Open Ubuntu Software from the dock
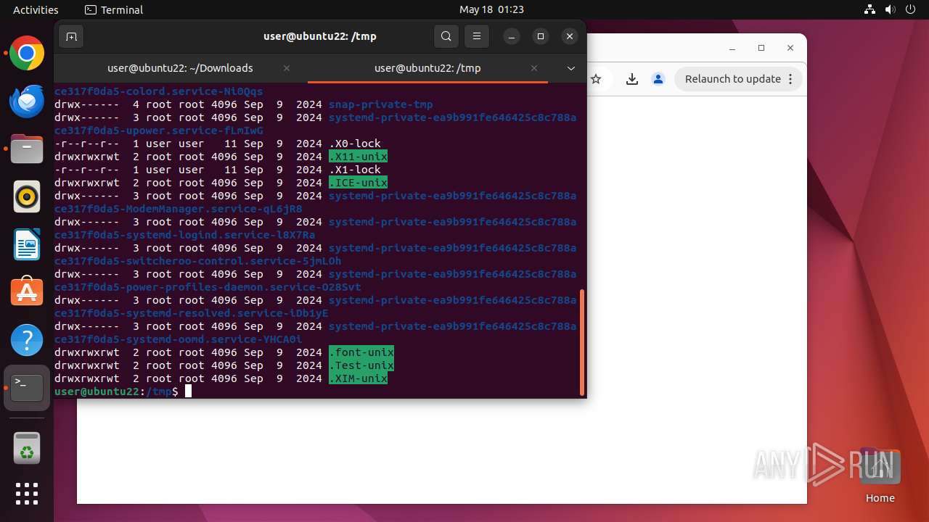This screenshot has height=522, width=929. pos(27,291)
